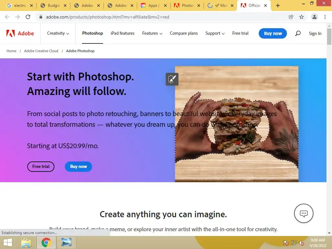
Task: Open a new tab with plus icon
Action: (278, 6)
